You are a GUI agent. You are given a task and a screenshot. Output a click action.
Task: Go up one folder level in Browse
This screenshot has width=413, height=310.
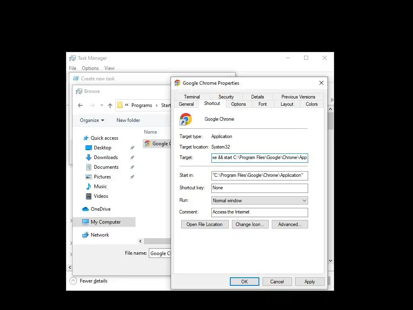110,105
